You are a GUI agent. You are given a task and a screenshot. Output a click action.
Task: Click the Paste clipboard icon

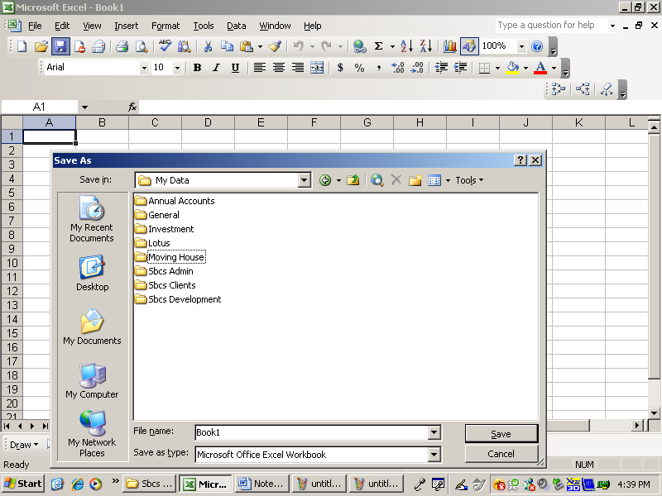(246, 46)
